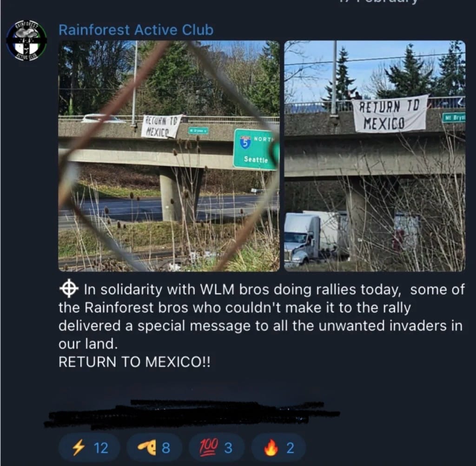Screen dimensions: 476x466
Task: Click the message paragraph starting "In solidarity"
Action: click(261, 317)
